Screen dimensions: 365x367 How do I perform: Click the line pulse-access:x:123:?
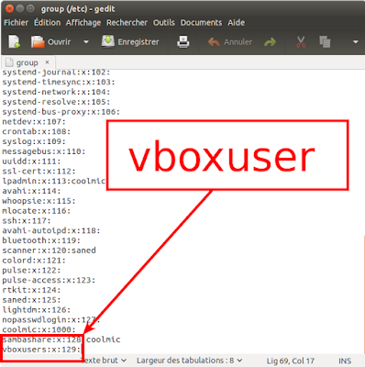click(x=49, y=280)
